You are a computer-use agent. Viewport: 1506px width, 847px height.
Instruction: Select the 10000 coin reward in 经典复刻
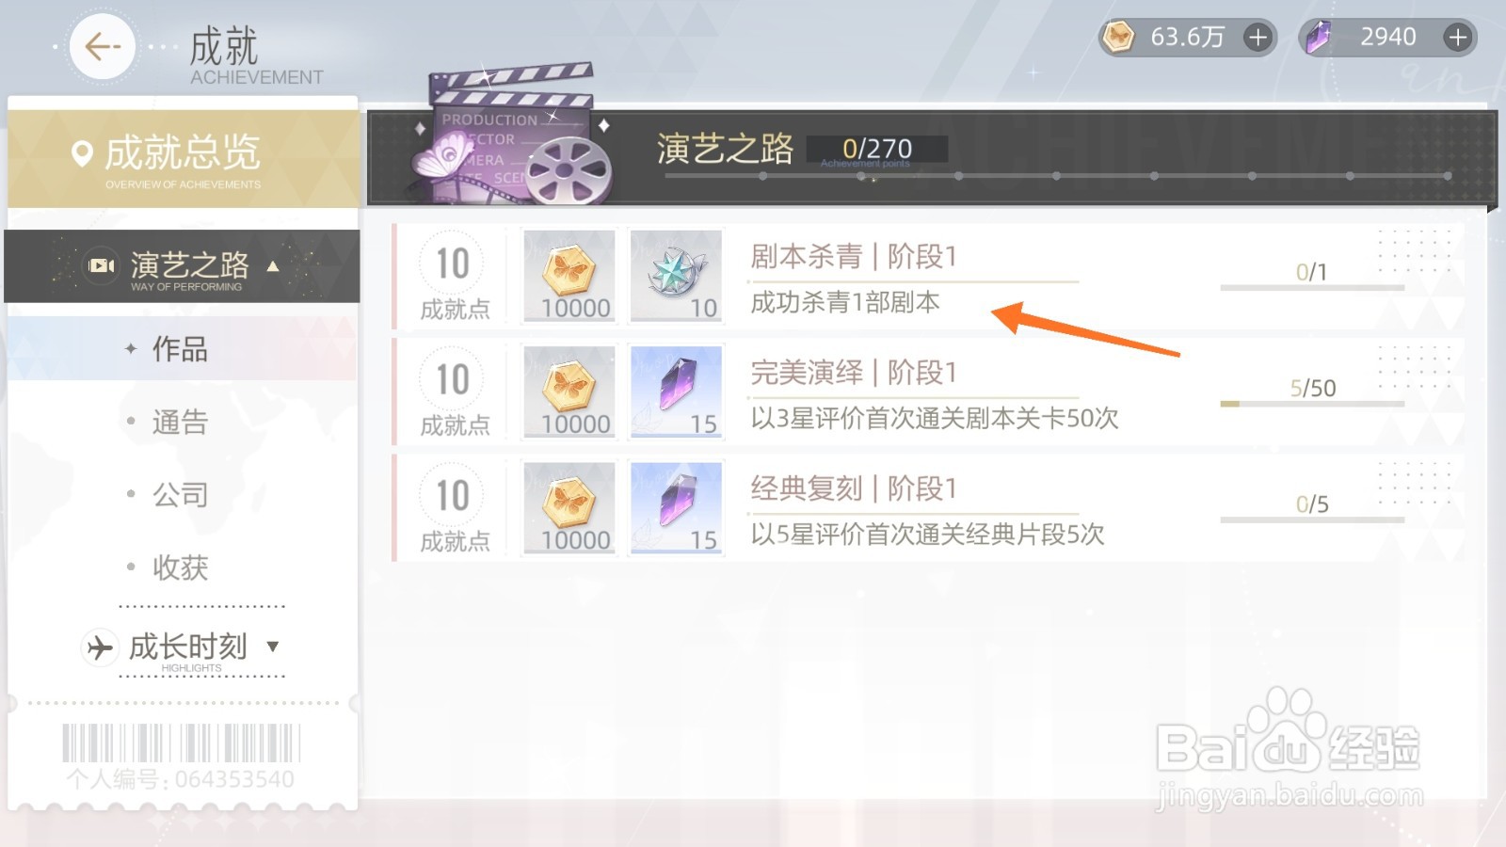(569, 507)
